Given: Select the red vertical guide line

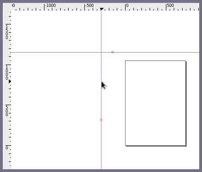Looking at the screenshot, I should (101, 138).
